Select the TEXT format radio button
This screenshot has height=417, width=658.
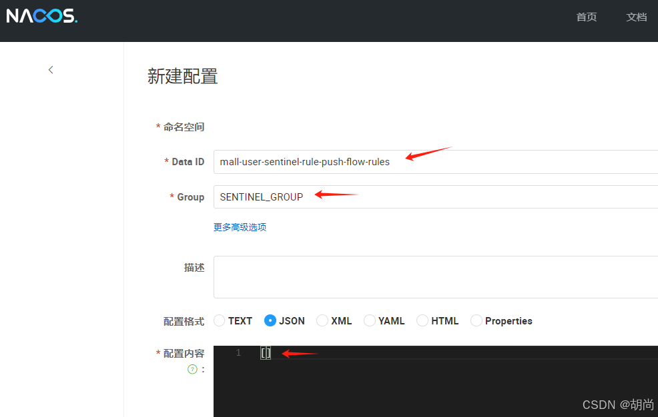(x=220, y=320)
